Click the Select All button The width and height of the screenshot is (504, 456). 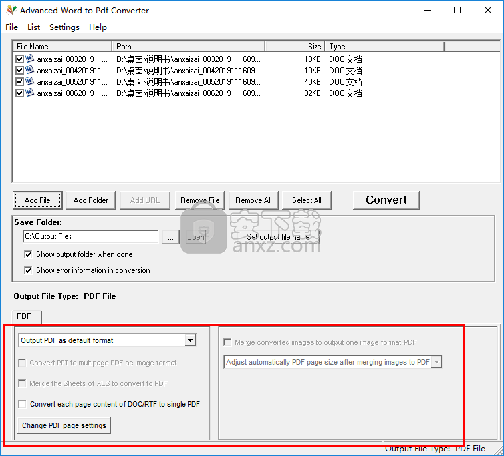coord(307,200)
